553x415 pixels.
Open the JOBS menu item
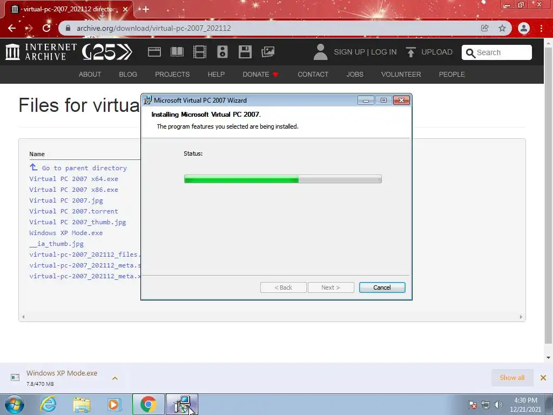355,75
